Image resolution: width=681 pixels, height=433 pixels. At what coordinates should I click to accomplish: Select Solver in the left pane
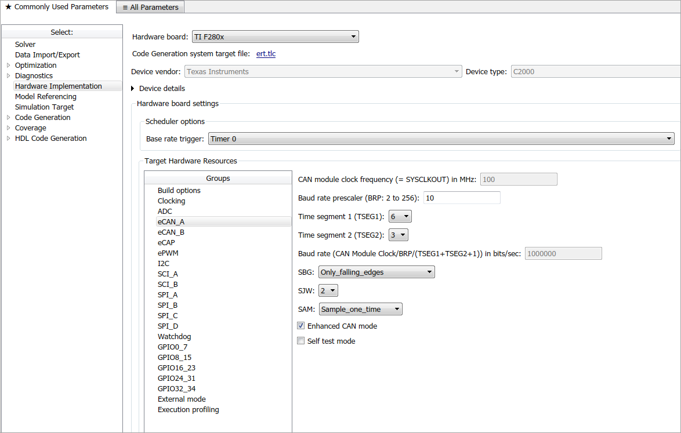[26, 44]
